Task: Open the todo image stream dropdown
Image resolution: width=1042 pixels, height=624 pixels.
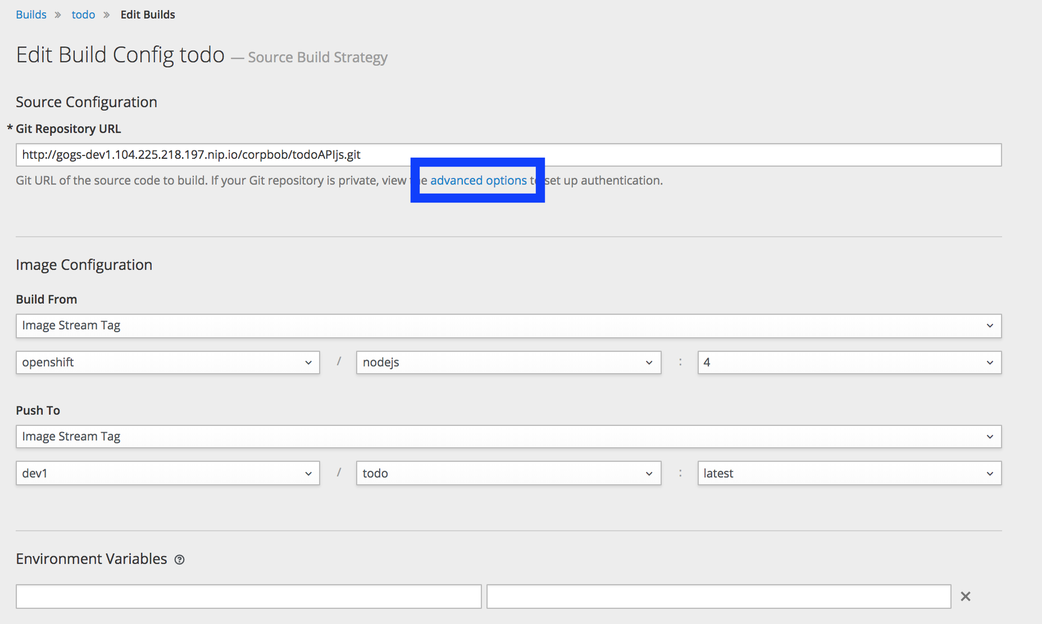Action: point(508,473)
